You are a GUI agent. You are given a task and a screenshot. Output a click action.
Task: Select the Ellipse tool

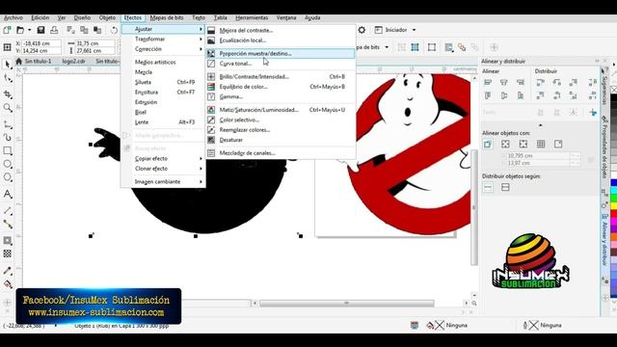[x=8, y=164]
